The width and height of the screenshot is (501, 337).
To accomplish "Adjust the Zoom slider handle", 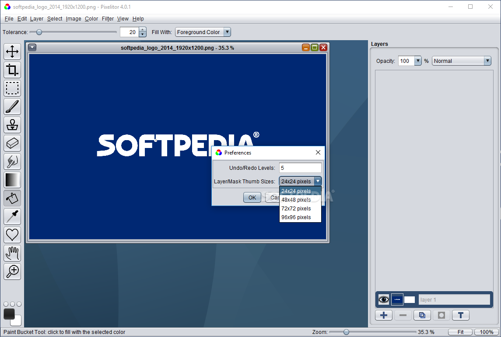I will tap(346, 332).
